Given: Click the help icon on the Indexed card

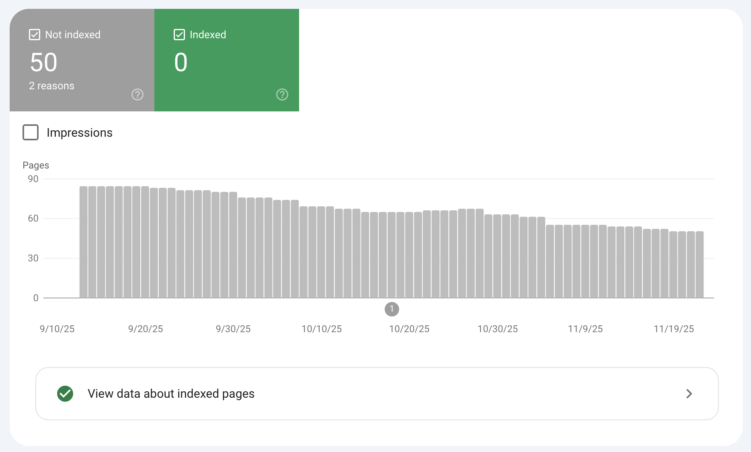Looking at the screenshot, I should click(282, 95).
